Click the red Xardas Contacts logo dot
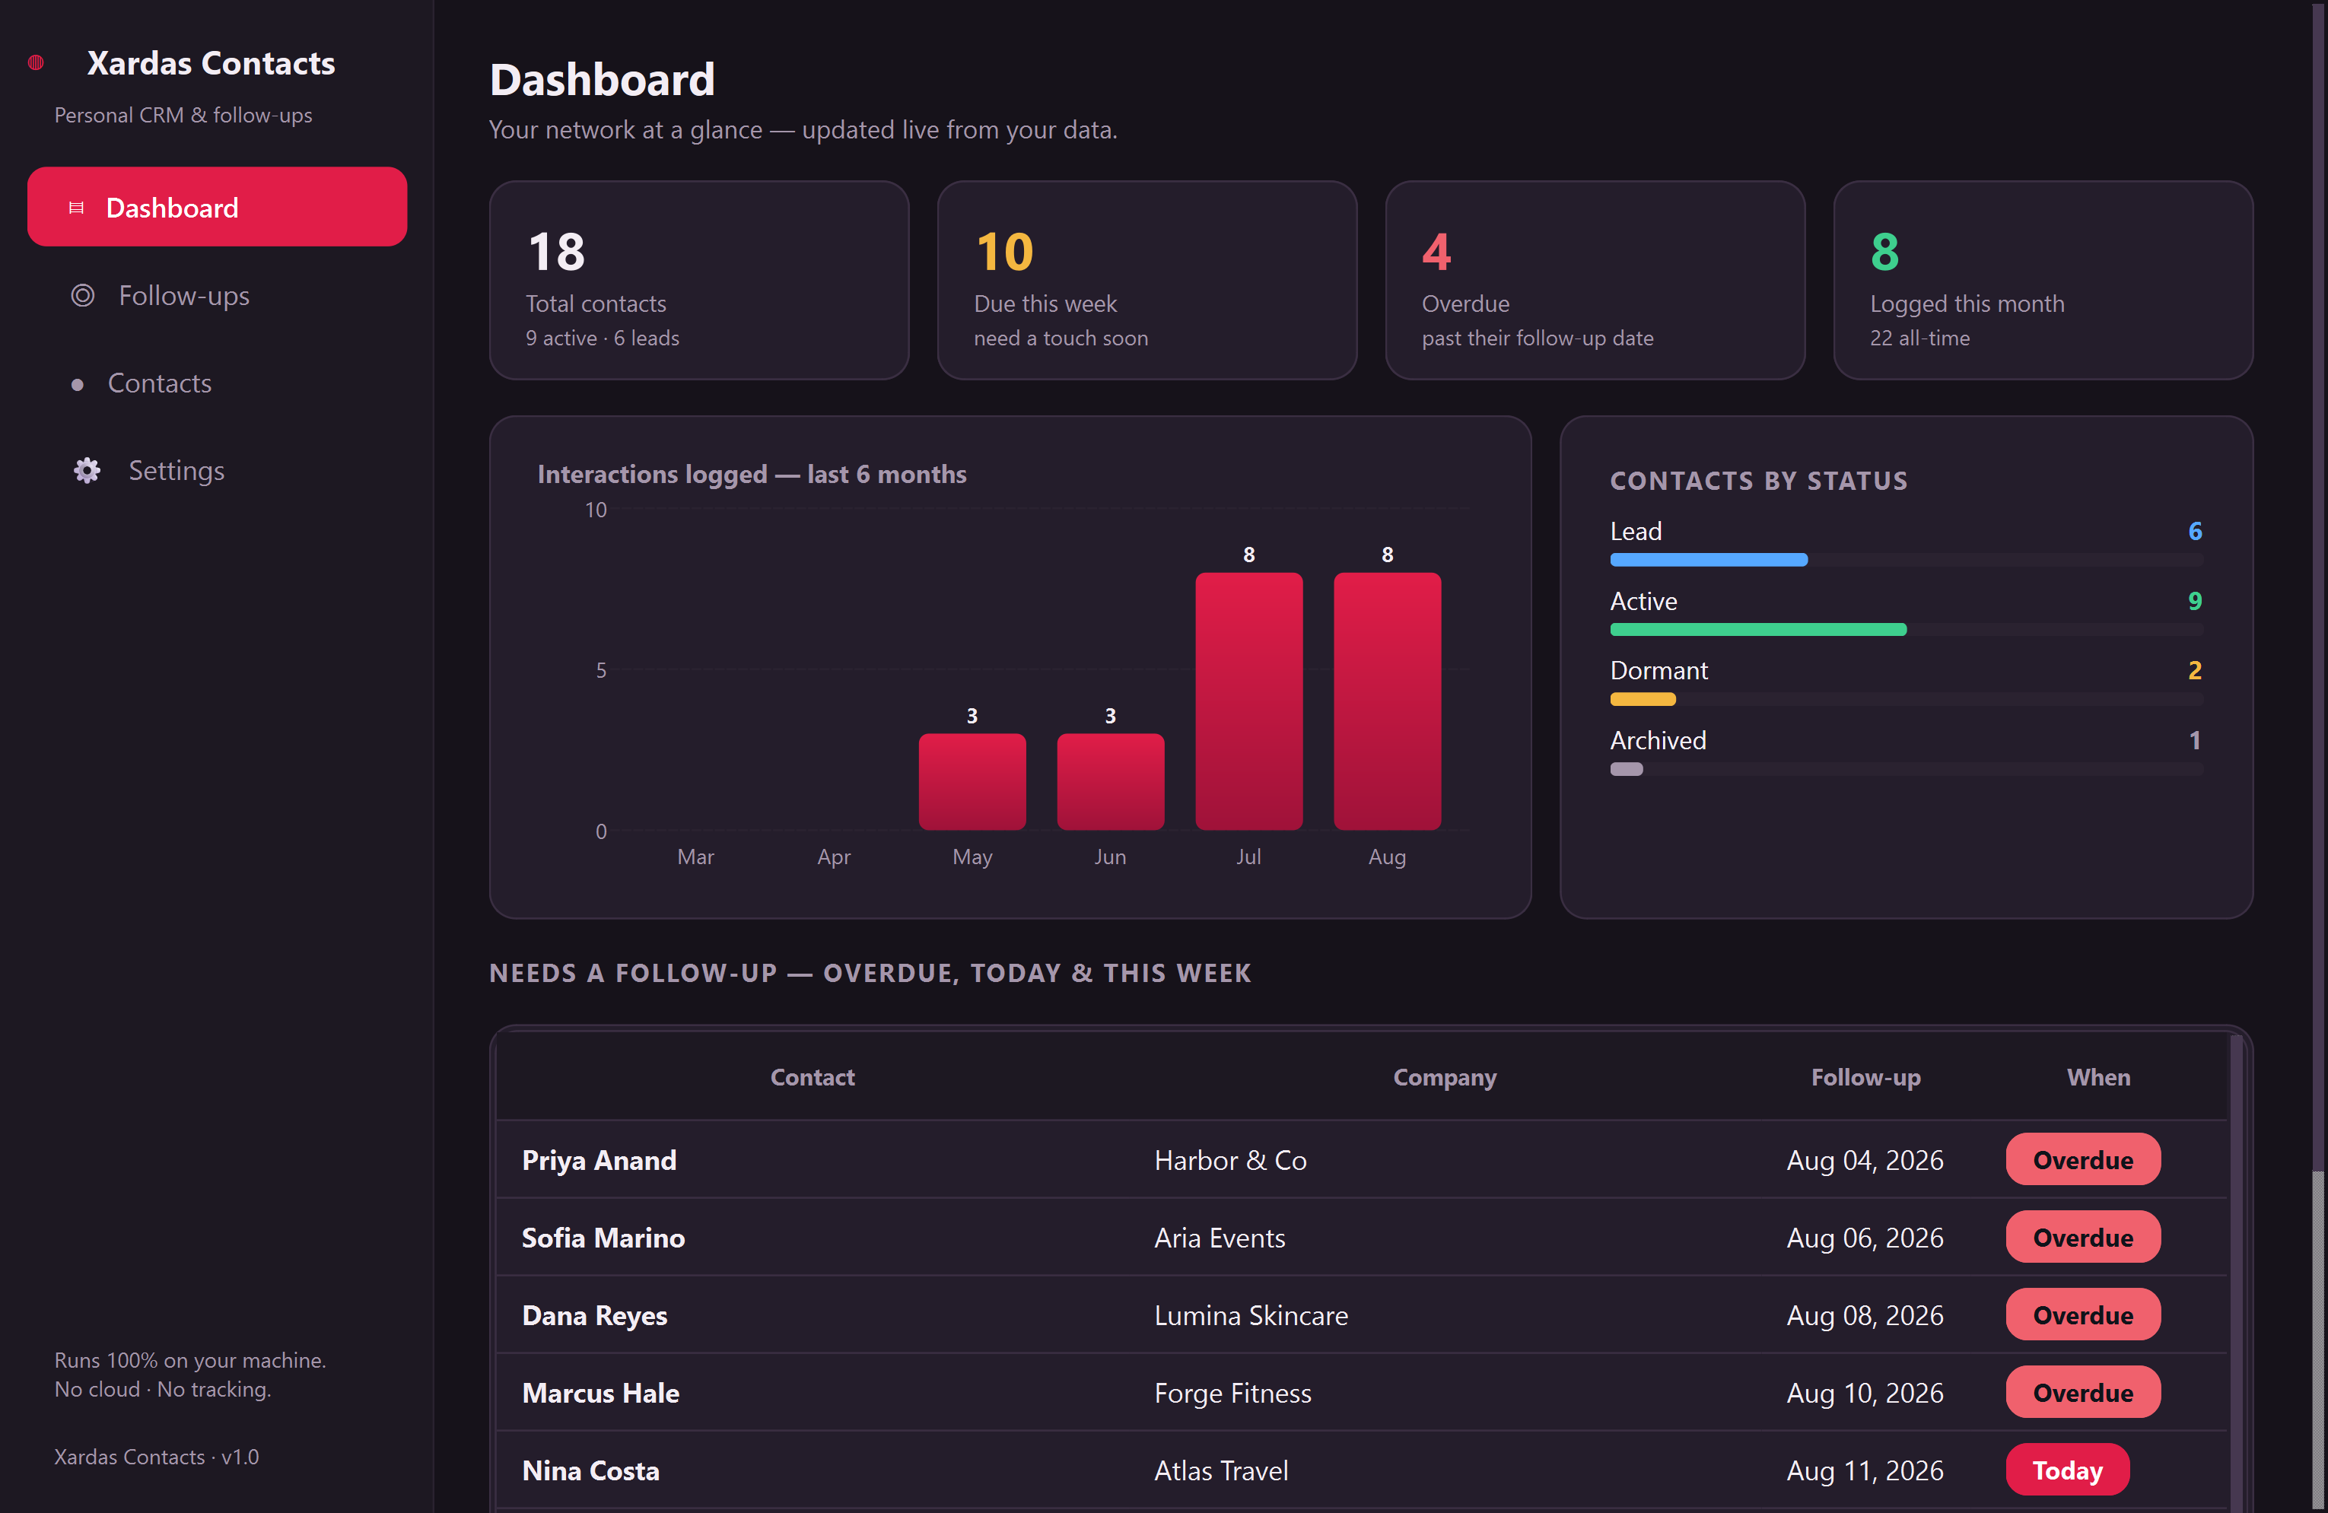 [x=37, y=62]
